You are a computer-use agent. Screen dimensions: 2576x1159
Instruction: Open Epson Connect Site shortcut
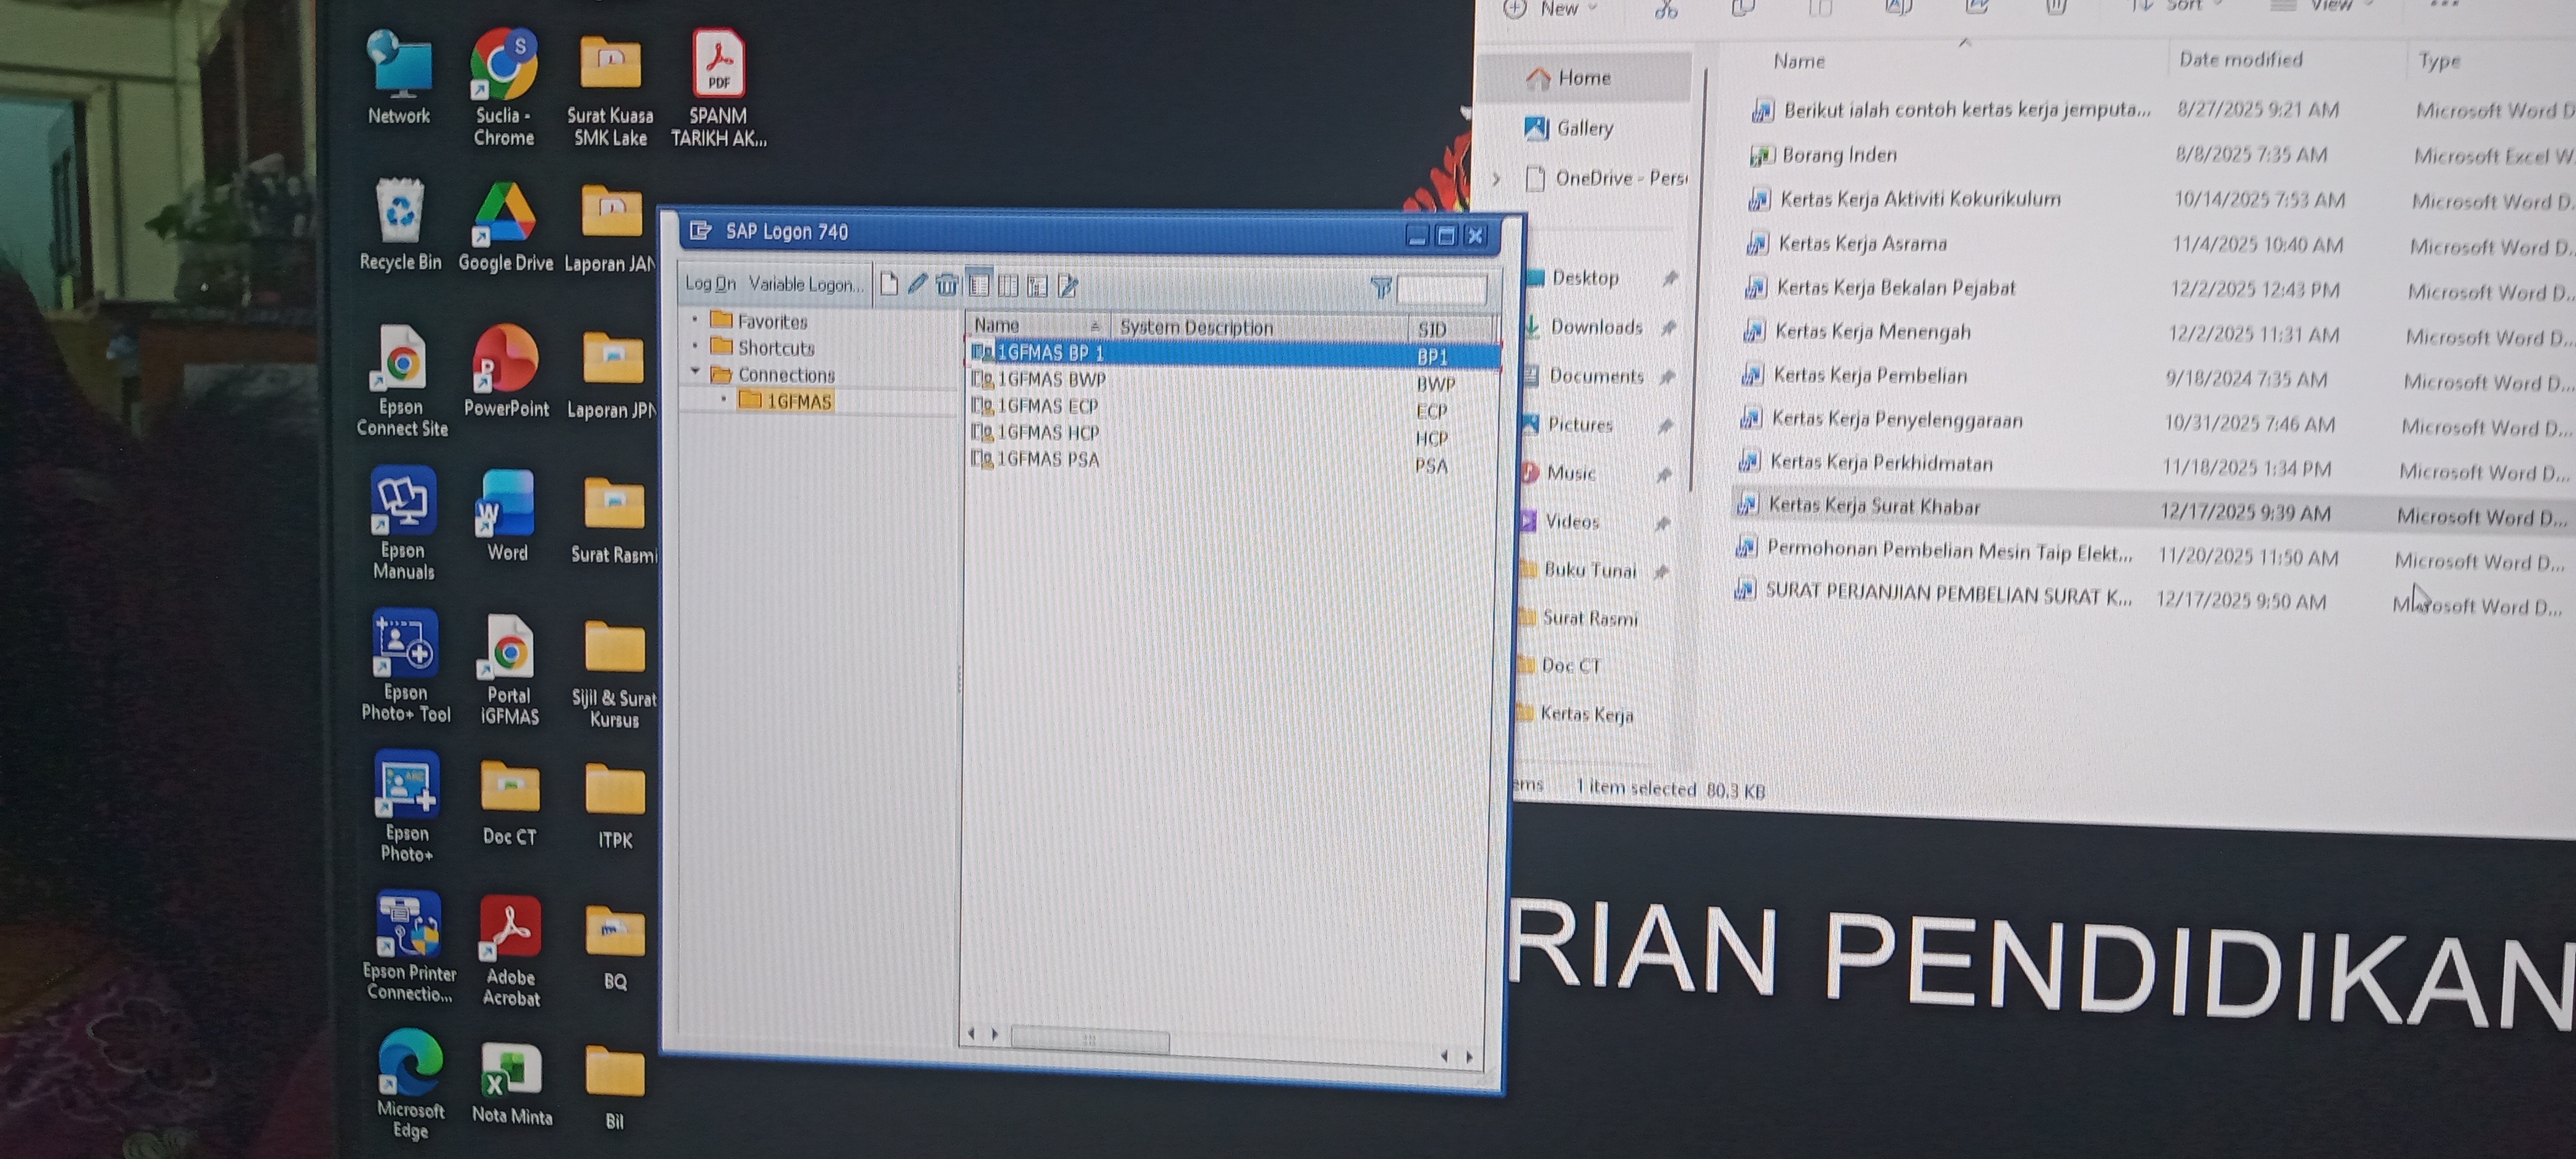(402, 381)
